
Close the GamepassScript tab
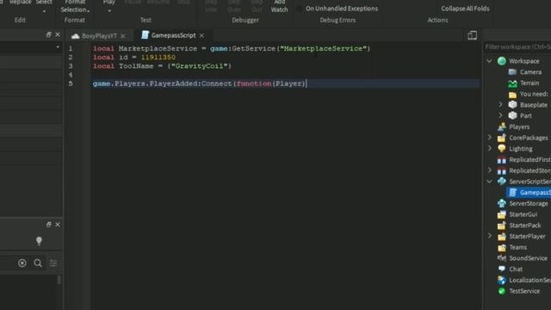pos(201,35)
